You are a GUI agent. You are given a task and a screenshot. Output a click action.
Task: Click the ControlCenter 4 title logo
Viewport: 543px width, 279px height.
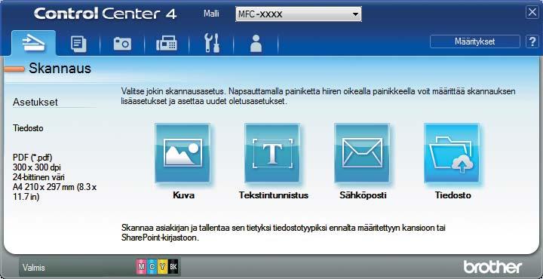[x=106, y=14]
